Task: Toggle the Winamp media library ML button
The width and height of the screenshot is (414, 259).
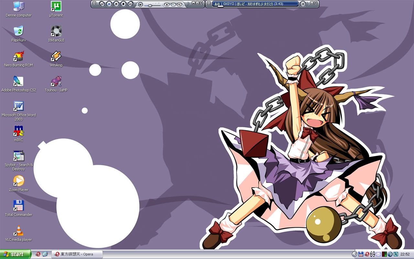Action: [x=179, y=4]
